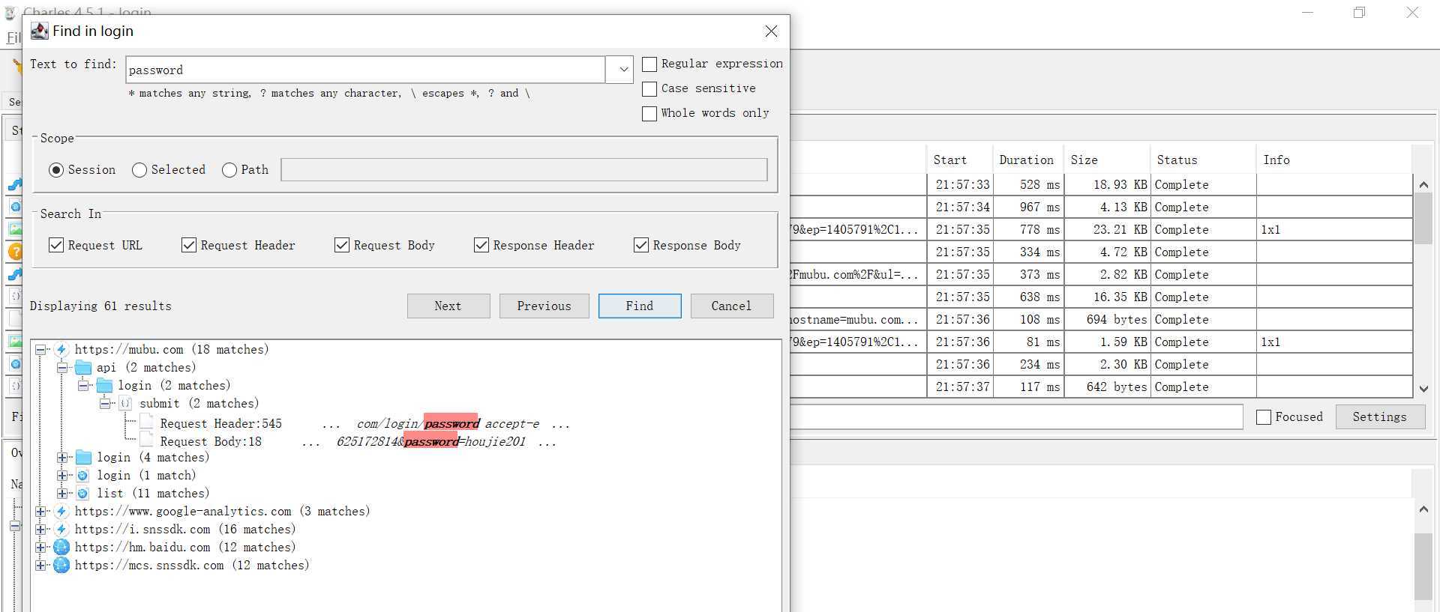Expand the https://hm.baidu.com node
Screen dimensions: 1440x612
[x=41, y=547]
